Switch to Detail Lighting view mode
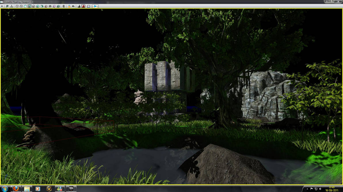Screen dimensions: 343x192 34,6
